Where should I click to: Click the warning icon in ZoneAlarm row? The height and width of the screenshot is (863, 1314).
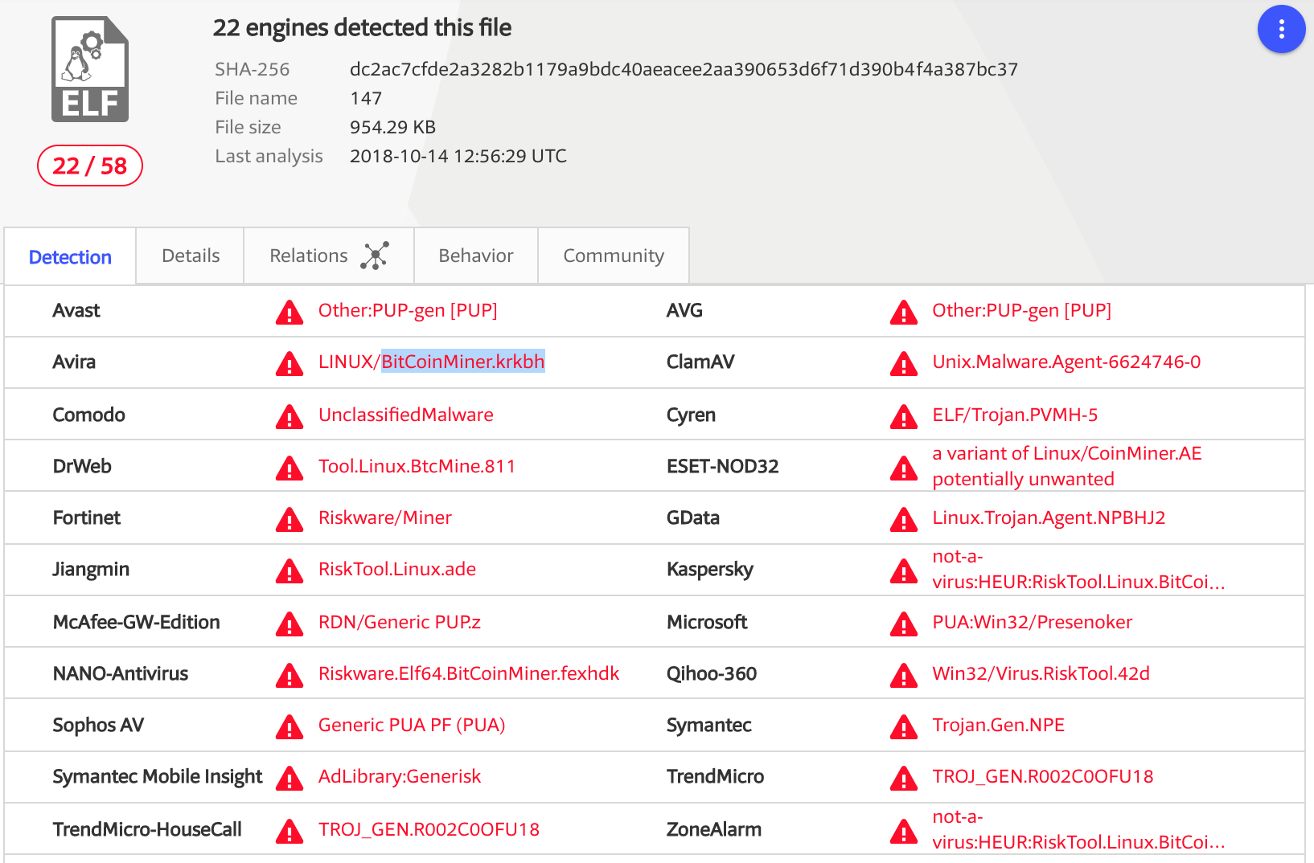904,831
